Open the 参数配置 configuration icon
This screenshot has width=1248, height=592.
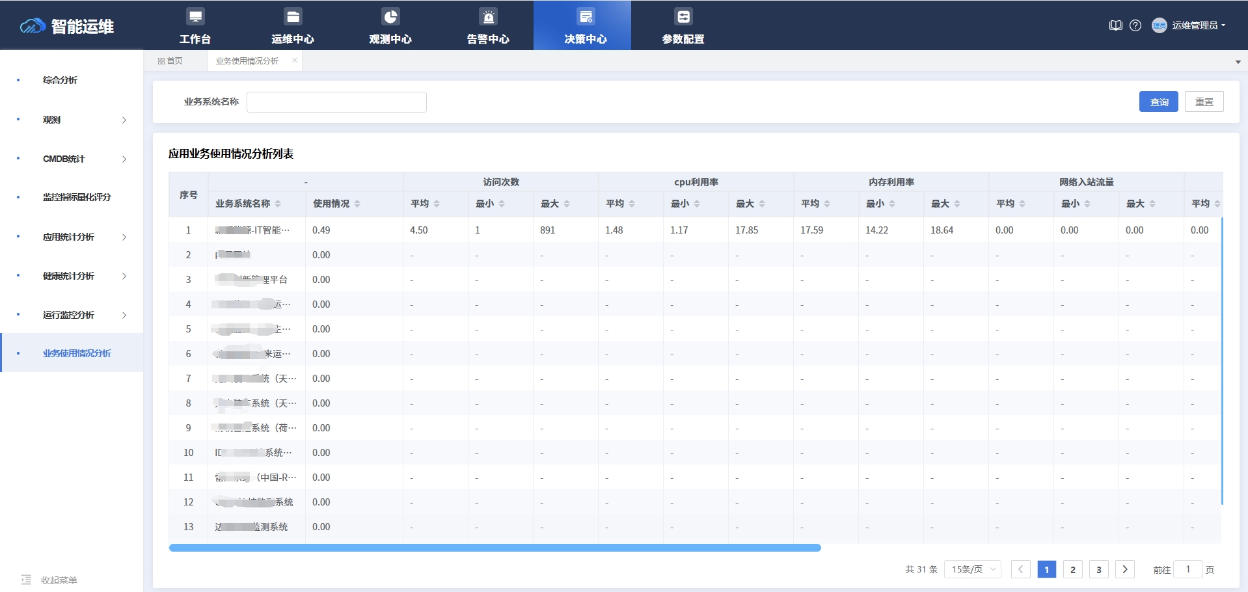[683, 25]
